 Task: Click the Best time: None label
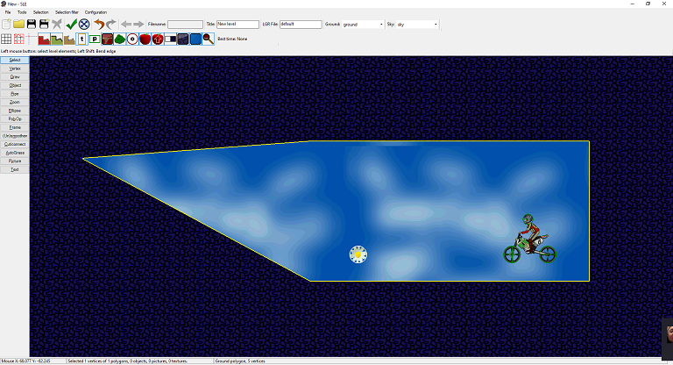tap(232, 39)
